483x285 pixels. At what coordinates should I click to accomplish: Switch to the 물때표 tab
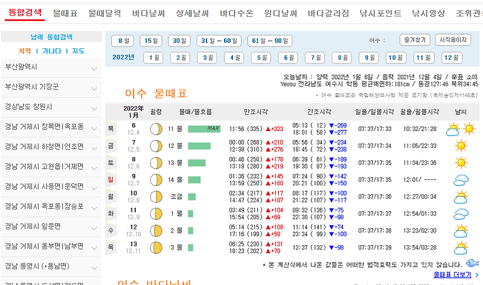[65, 13]
